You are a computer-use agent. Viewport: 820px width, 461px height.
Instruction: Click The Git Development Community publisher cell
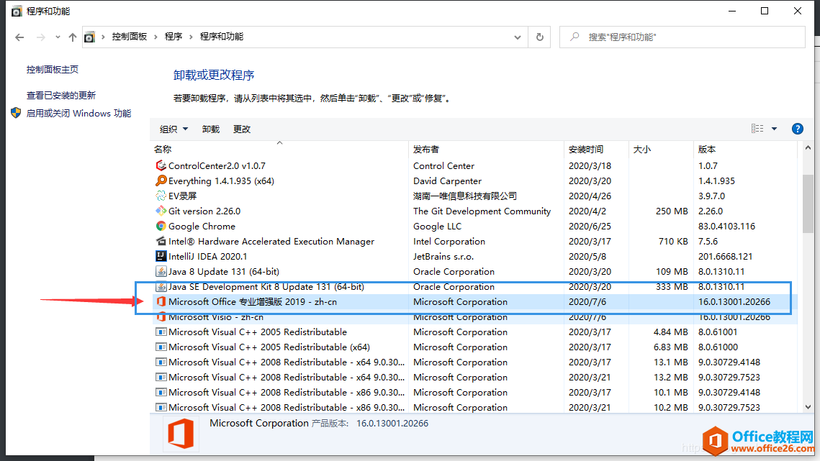pyautogui.click(x=482, y=211)
